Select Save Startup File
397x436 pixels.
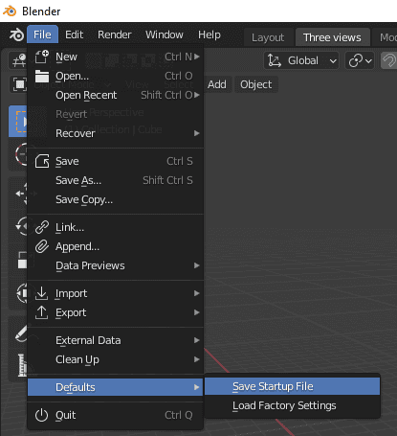293,386
